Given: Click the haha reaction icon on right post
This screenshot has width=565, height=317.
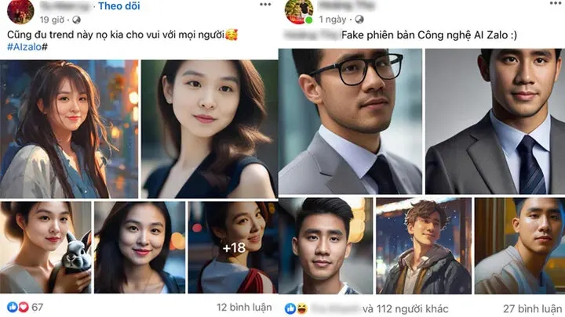Looking at the screenshot, I should (301, 308).
